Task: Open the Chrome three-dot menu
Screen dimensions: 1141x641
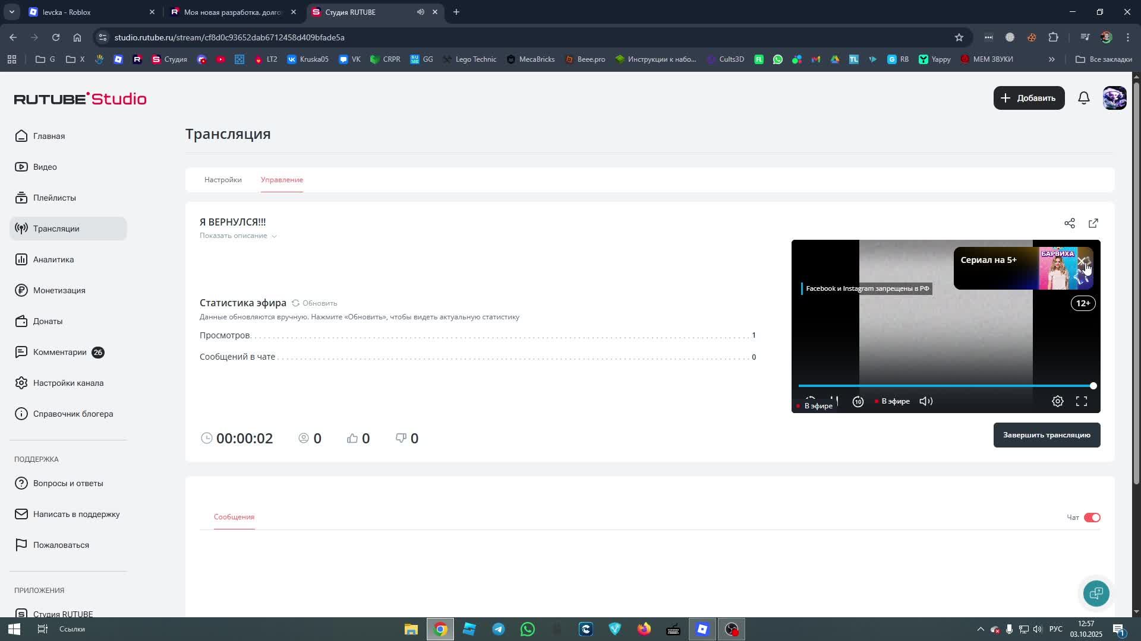Action: point(1128,37)
